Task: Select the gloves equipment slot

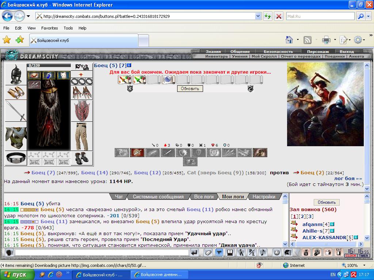Action: (82, 92)
